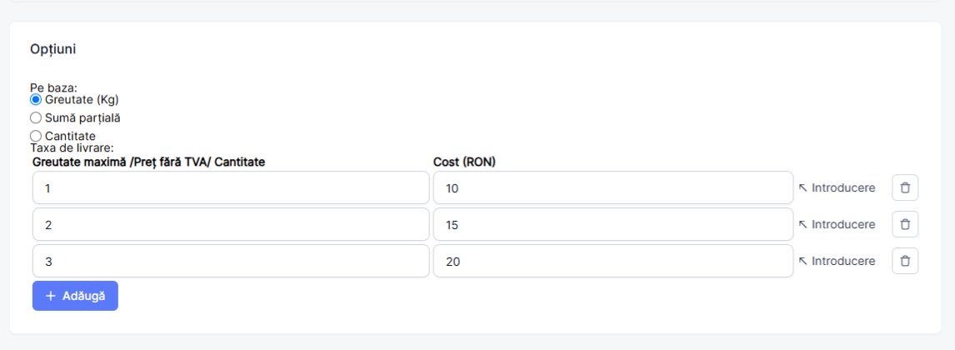Click the Adaugă button to add row
Viewport: 955px width, 350px height.
click(x=75, y=296)
